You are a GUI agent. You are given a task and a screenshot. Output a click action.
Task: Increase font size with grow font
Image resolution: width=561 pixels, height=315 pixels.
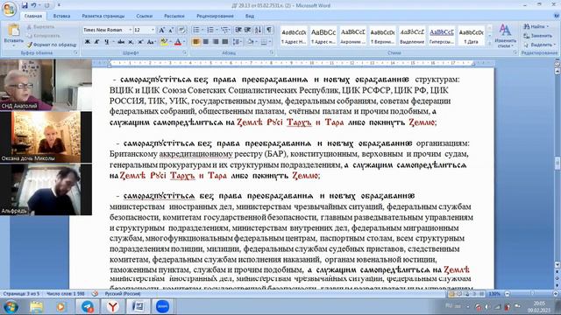click(161, 30)
